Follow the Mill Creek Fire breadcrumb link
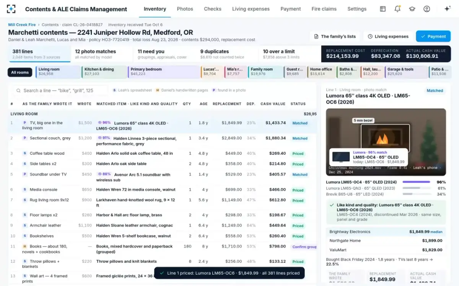The image size is (459, 286). pos(22,25)
